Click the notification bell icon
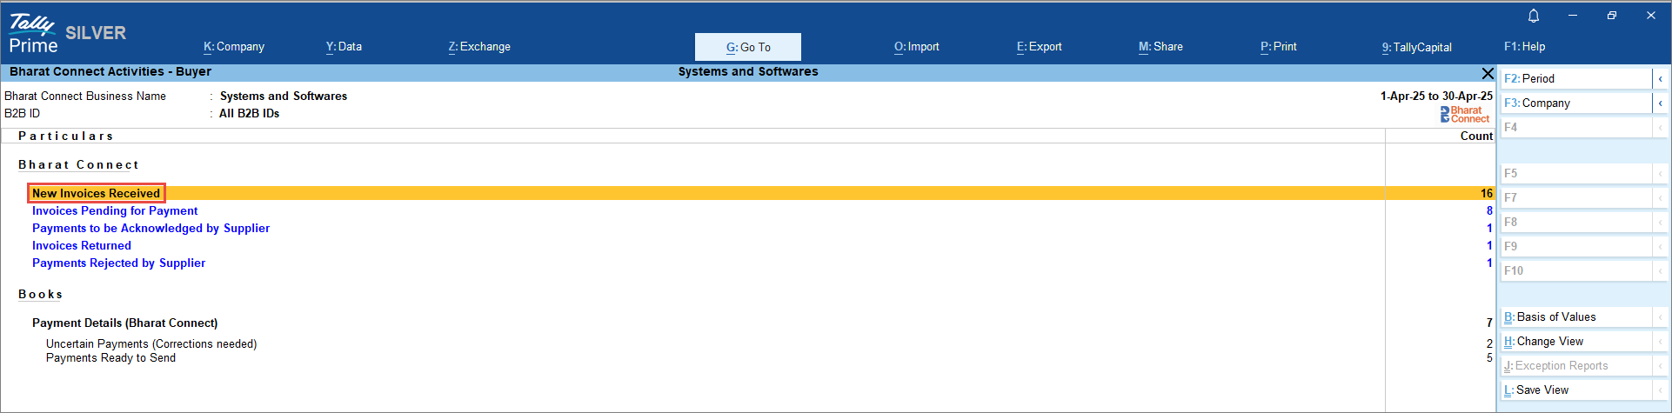This screenshot has height=413, width=1672. [x=1533, y=16]
